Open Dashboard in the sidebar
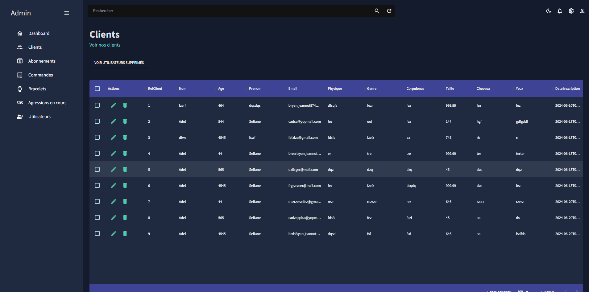 coord(39,33)
